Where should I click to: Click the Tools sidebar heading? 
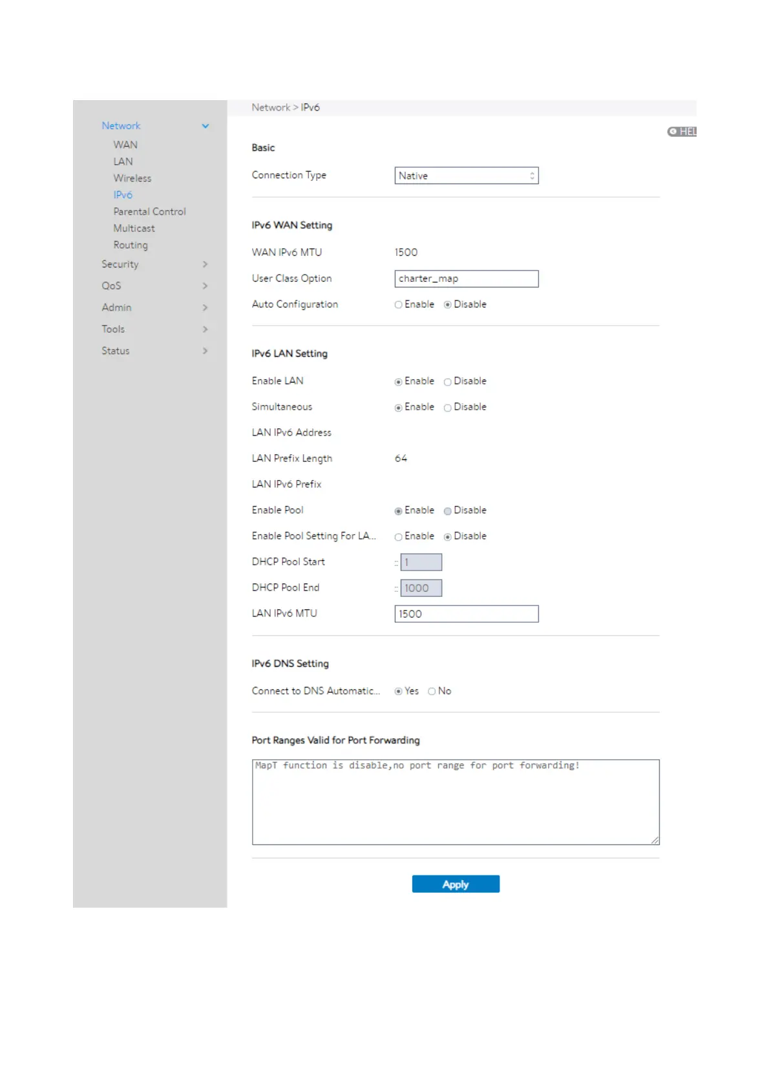tap(113, 330)
